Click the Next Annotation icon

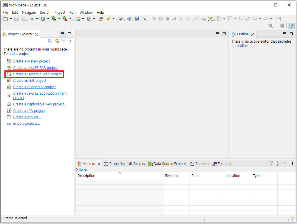(x=219, y=19)
